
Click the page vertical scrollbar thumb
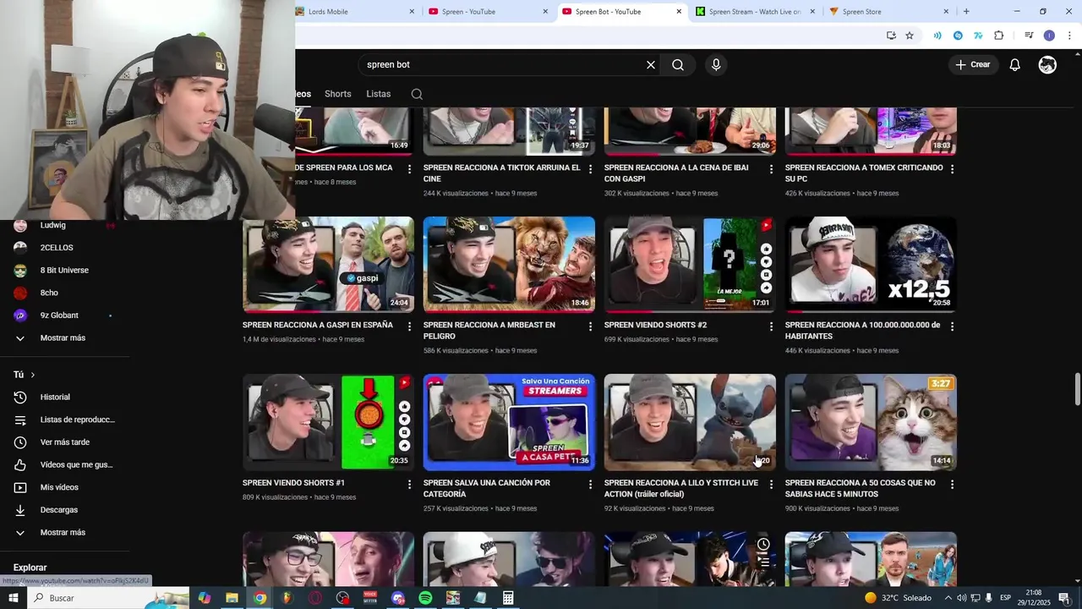point(1077,389)
